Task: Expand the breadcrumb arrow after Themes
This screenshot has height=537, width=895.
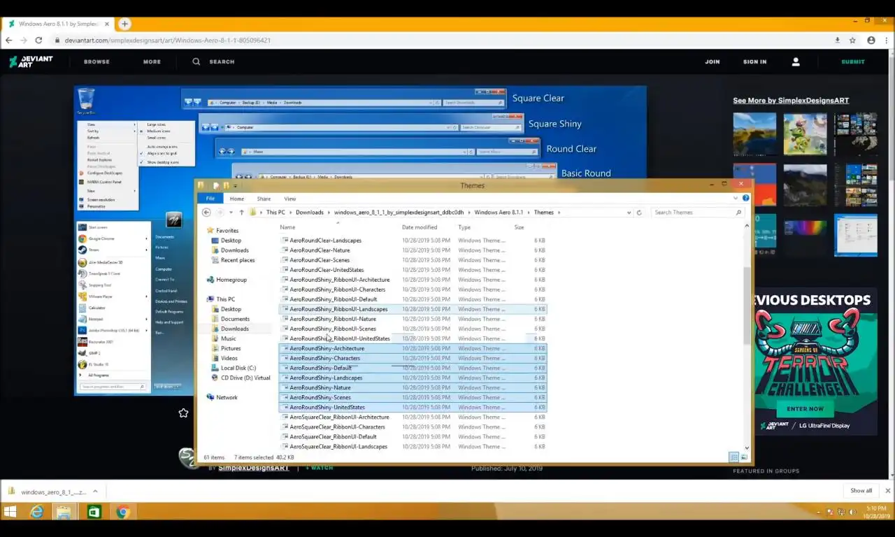Action: 559,213
